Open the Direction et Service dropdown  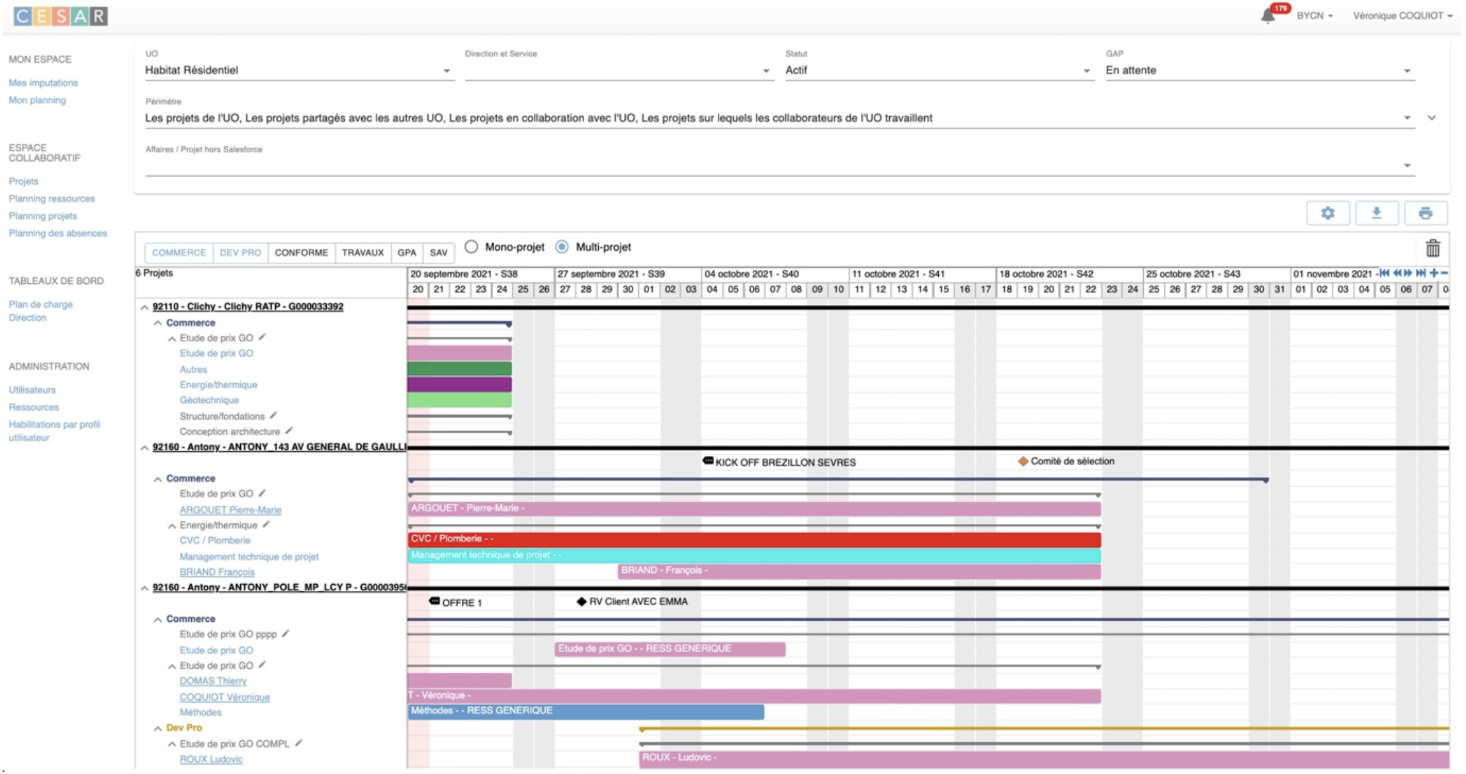(619, 70)
